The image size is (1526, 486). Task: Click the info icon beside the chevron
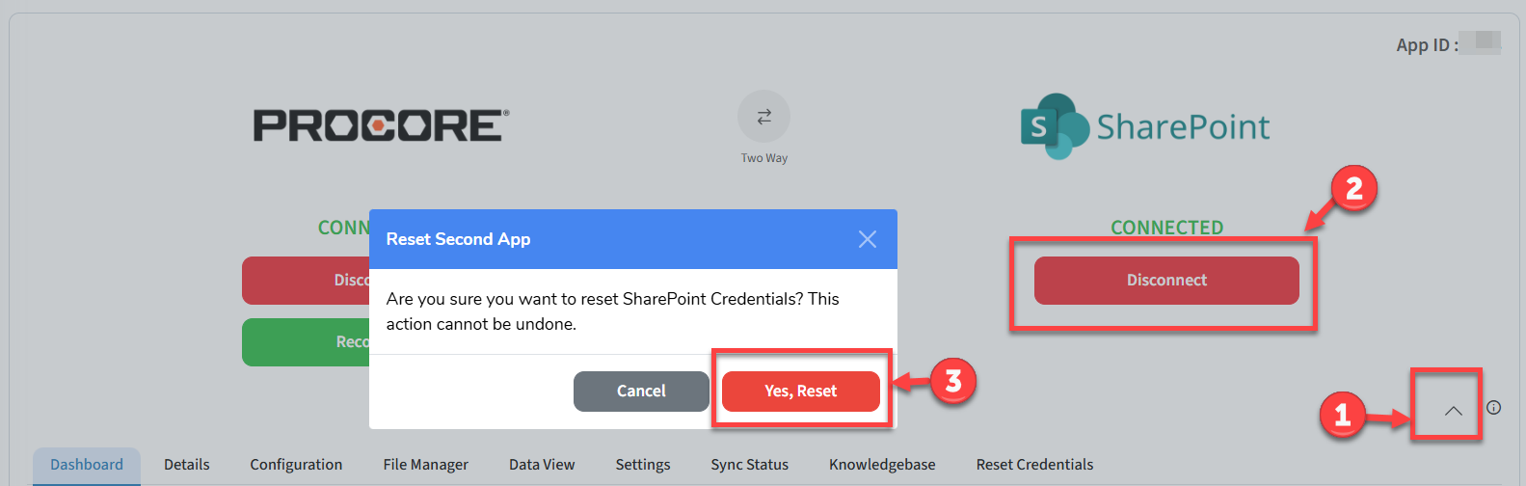pos(1493,408)
